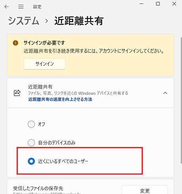182x194 pixels.
Task: Go back with the arrow icon
Action: [x=7, y=7]
